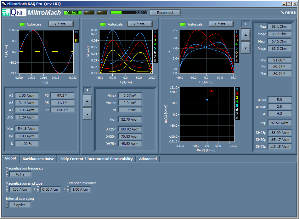
Task: Export the µ permeability plot to txt
Action: pos(221,24)
